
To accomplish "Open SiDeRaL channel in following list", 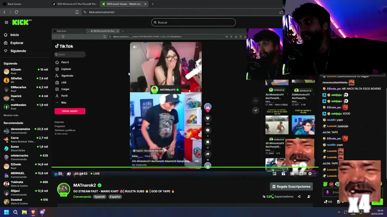I will [x=26, y=80].
